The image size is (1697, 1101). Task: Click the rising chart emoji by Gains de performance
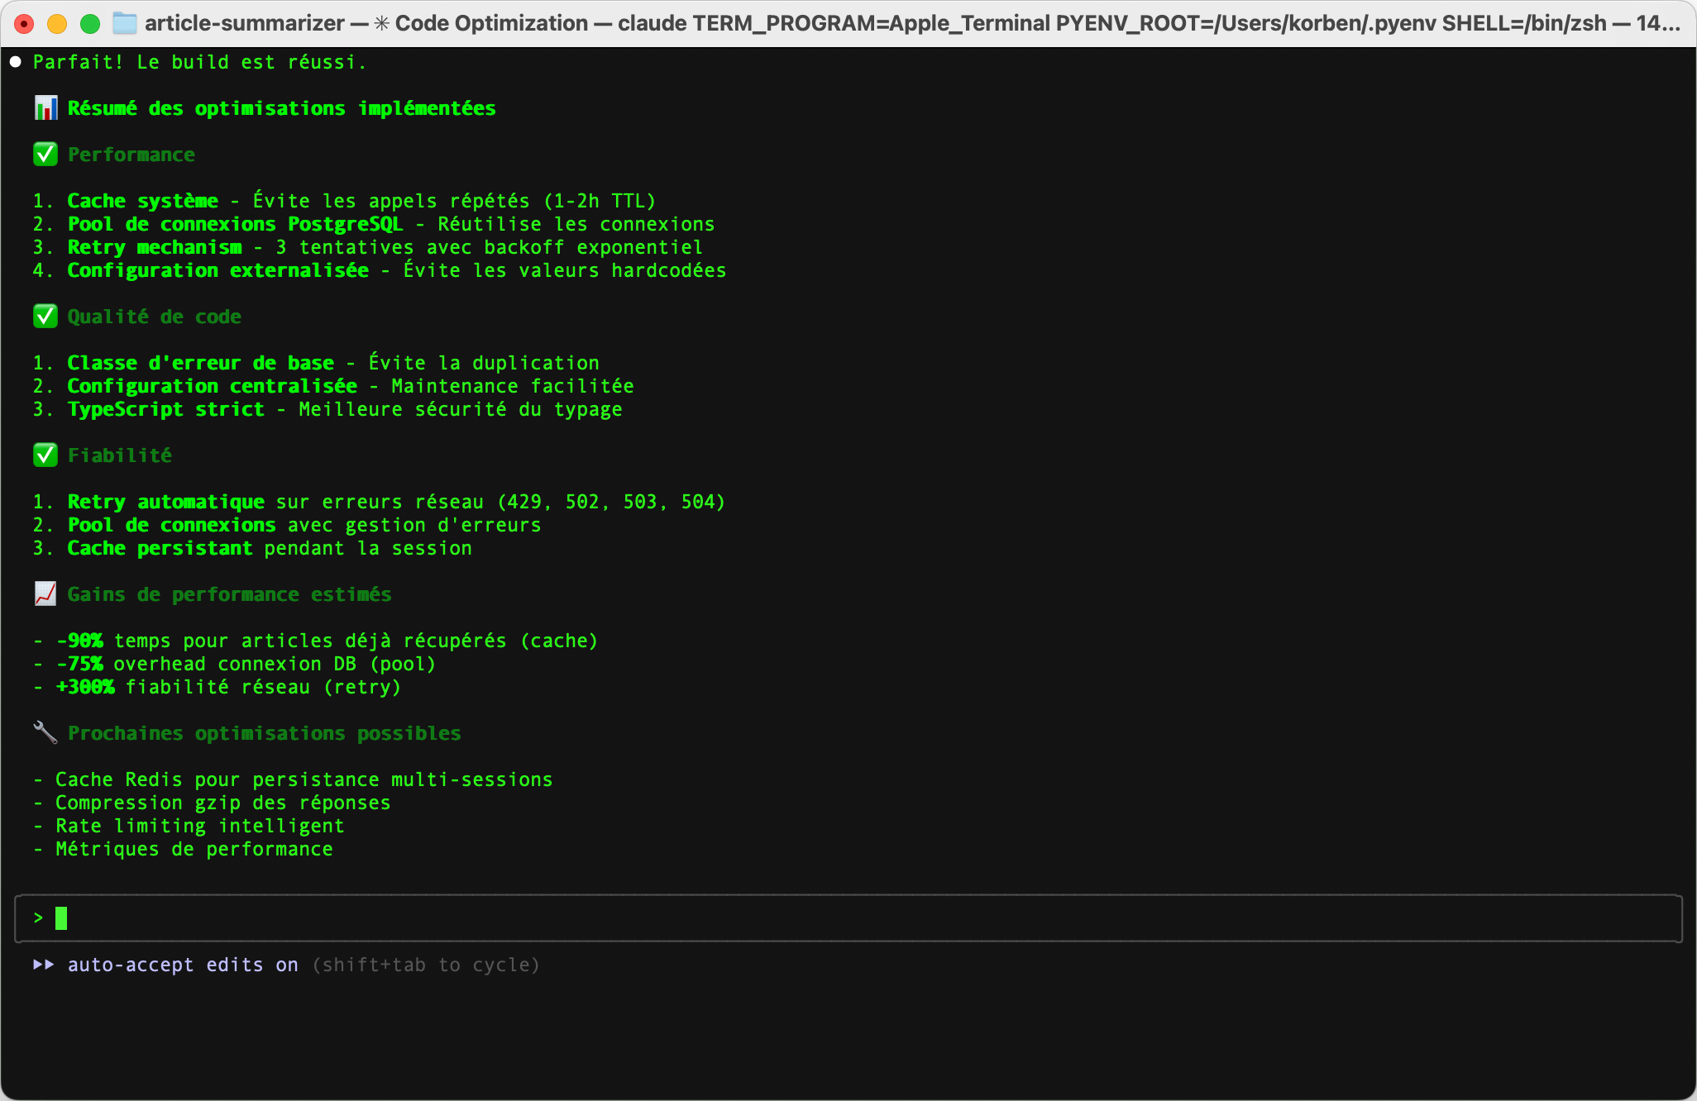click(45, 594)
